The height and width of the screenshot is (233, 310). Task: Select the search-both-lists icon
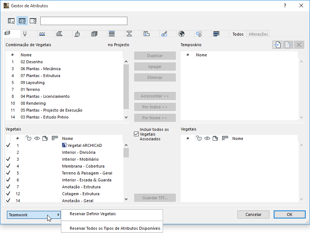click(22, 21)
